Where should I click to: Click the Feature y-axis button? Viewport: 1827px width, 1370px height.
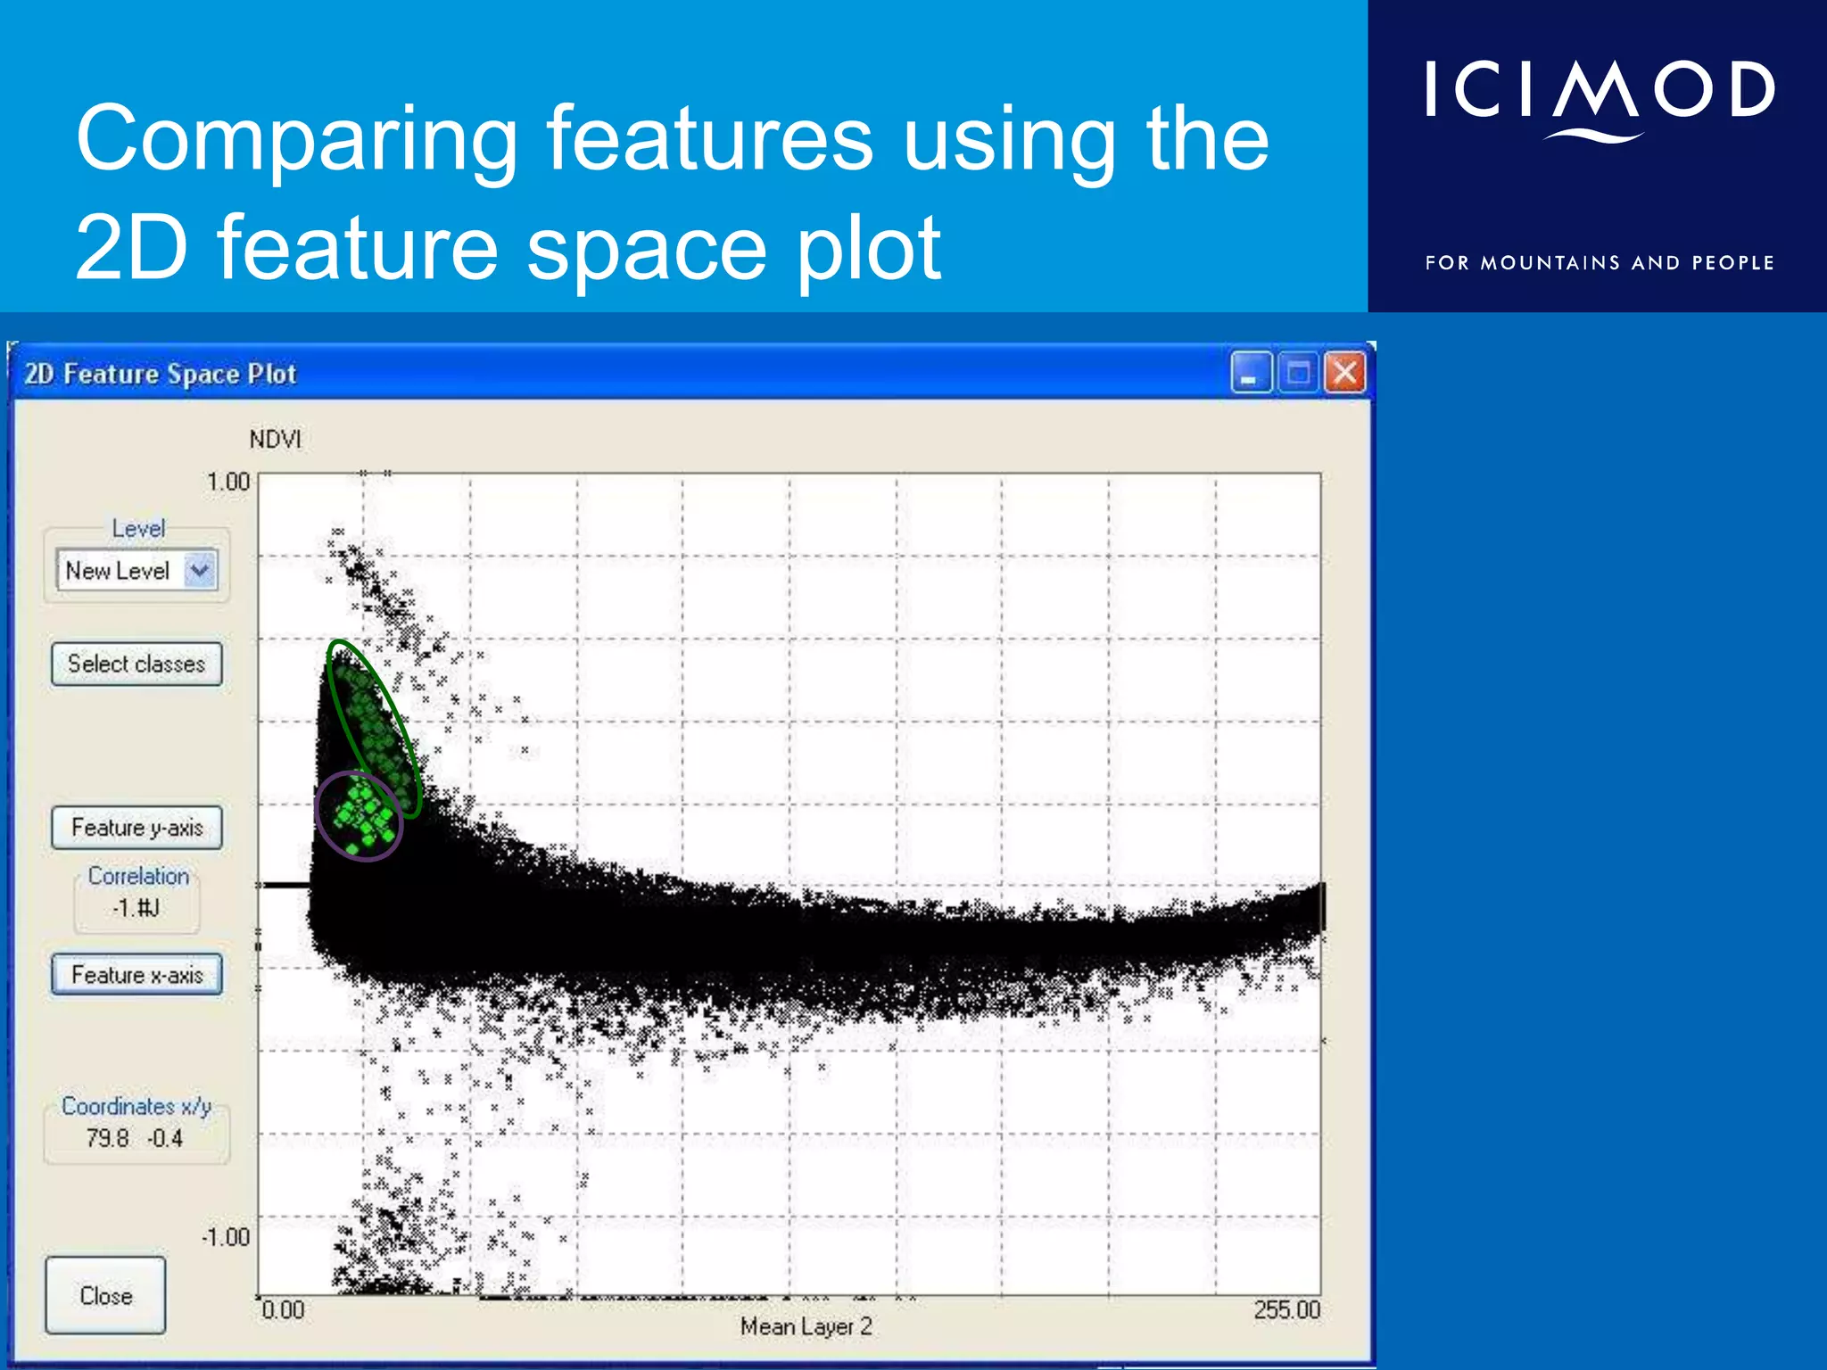pyautogui.click(x=136, y=828)
